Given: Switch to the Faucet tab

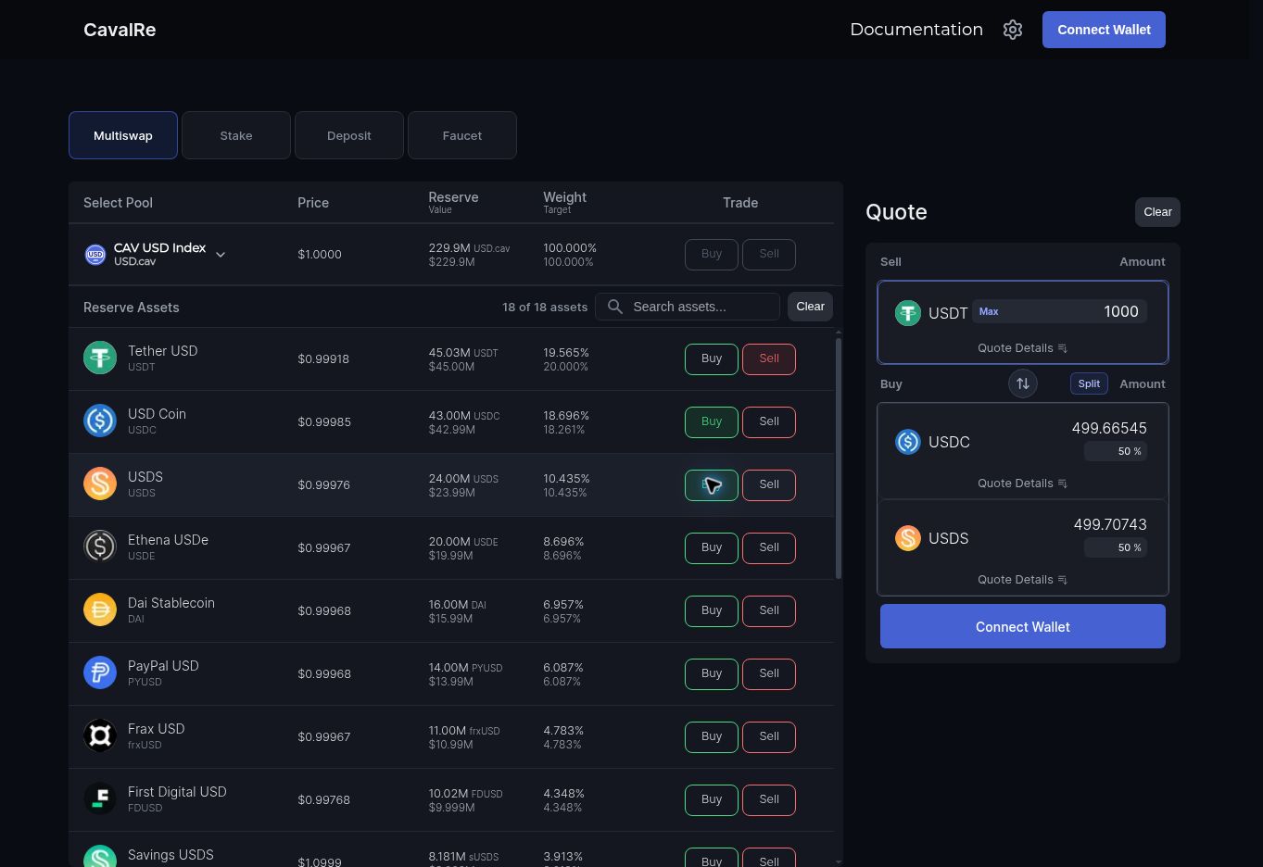Looking at the screenshot, I should (x=462, y=135).
